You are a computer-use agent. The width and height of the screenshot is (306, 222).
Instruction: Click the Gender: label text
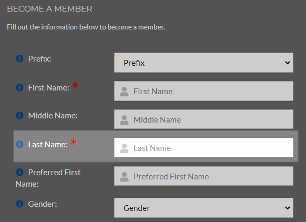pyautogui.click(x=43, y=204)
